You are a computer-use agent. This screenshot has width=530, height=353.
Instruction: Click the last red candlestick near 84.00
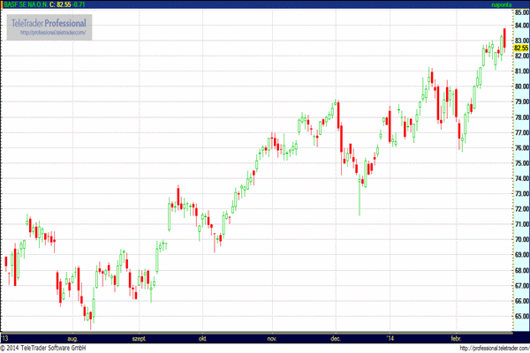504,38
